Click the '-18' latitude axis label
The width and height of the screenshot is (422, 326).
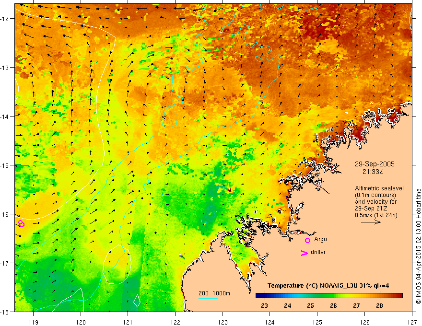pyautogui.click(x=5, y=312)
